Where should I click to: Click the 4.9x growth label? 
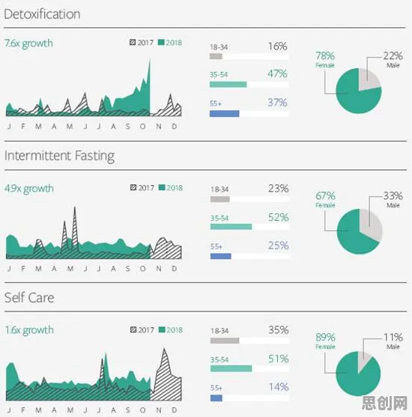pyautogui.click(x=29, y=189)
